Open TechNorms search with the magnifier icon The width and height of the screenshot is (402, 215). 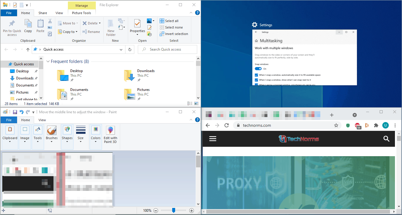pos(386,139)
